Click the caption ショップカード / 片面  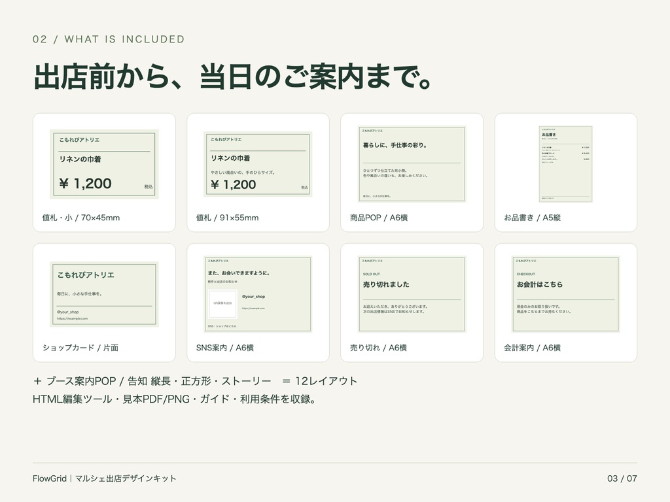[x=80, y=348]
